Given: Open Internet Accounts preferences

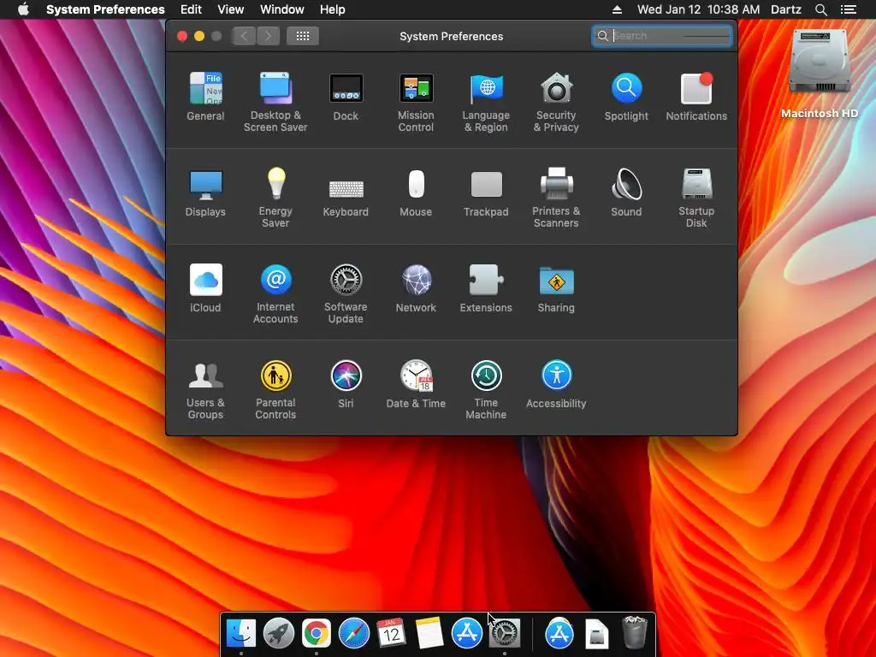Looking at the screenshot, I should coord(275,293).
